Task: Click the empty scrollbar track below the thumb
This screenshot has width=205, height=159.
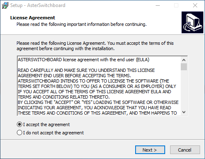Action: [184, 90]
